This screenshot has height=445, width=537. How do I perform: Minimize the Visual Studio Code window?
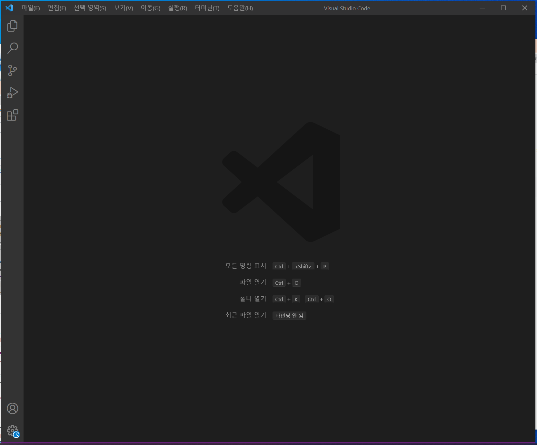482,8
